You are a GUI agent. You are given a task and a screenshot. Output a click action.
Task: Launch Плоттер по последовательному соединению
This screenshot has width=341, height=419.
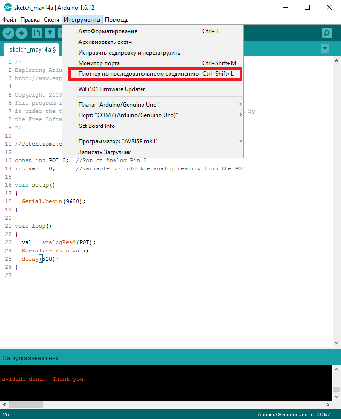coord(153,74)
